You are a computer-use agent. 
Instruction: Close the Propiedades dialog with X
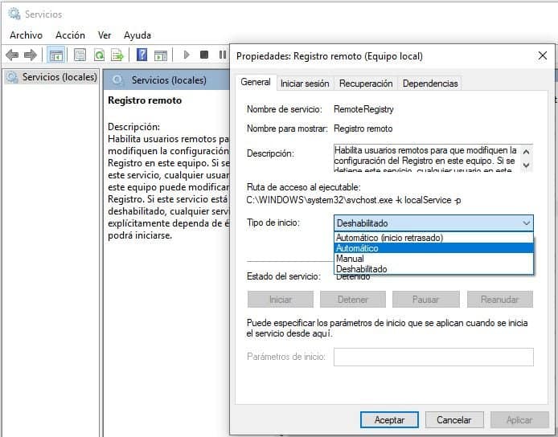point(543,55)
